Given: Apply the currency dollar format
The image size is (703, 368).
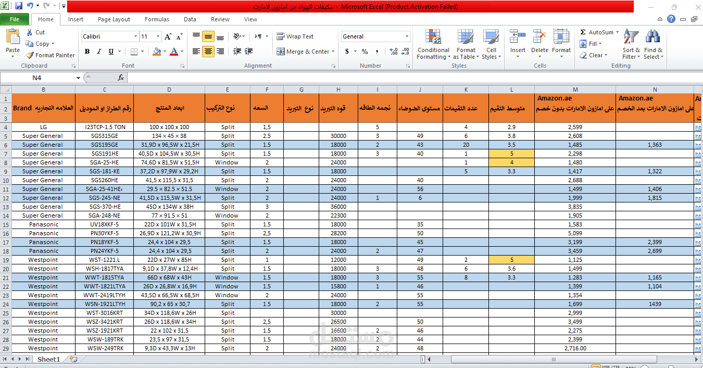Looking at the screenshot, I should pyautogui.click(x=347, y=52).
